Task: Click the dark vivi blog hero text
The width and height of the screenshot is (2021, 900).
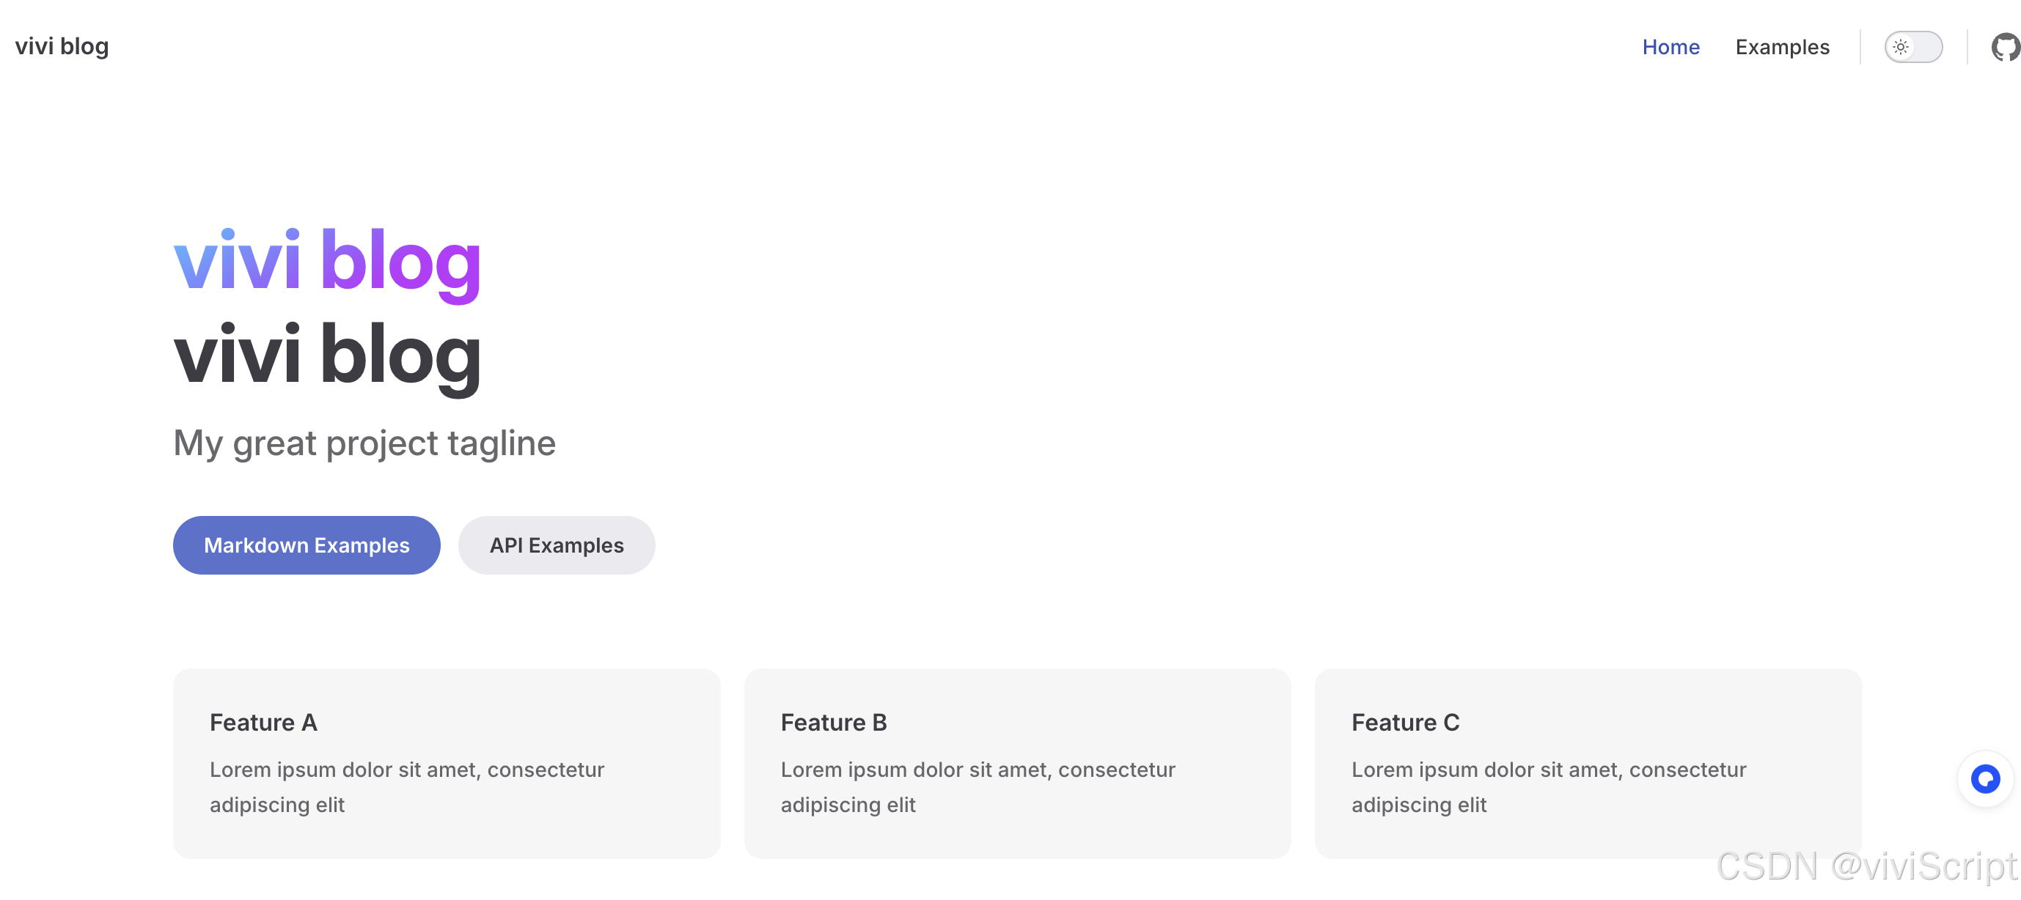Action: (327, 355)
